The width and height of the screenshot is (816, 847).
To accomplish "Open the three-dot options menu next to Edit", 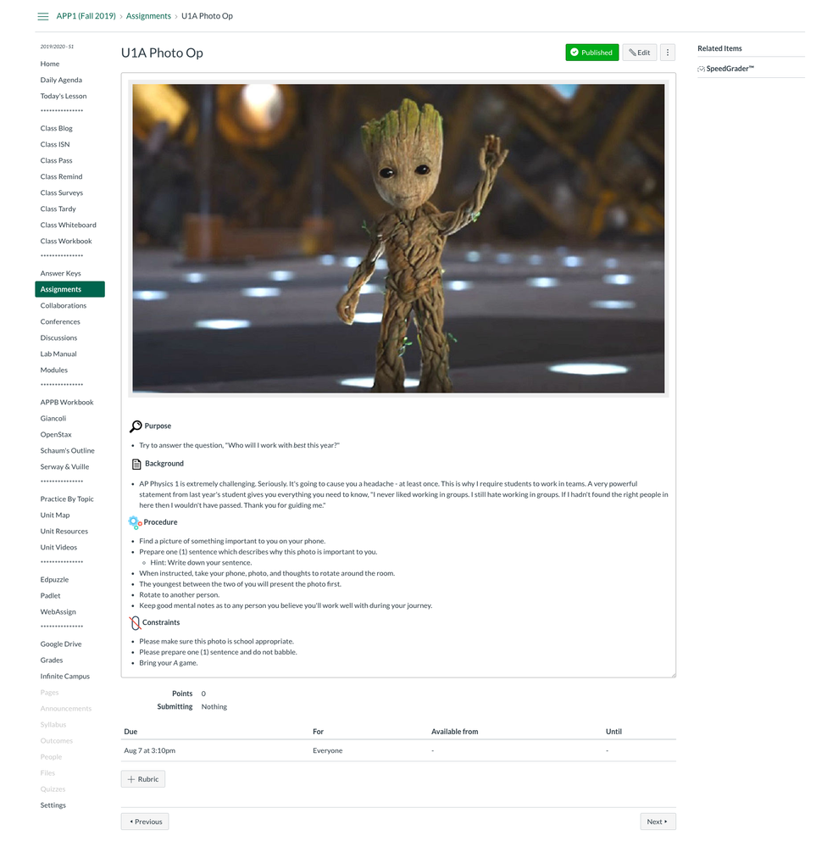I will pyautogui.click(x=668, y=53).
